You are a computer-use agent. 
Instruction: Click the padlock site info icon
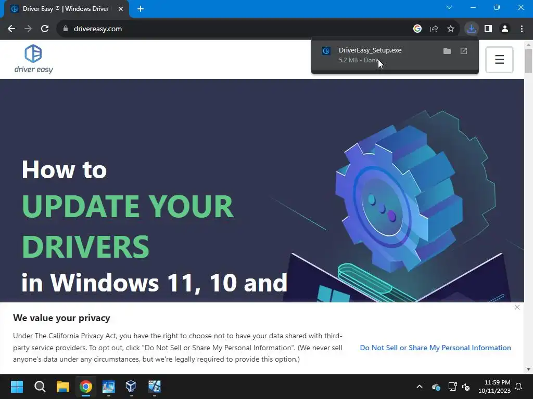tap(66, 29)
